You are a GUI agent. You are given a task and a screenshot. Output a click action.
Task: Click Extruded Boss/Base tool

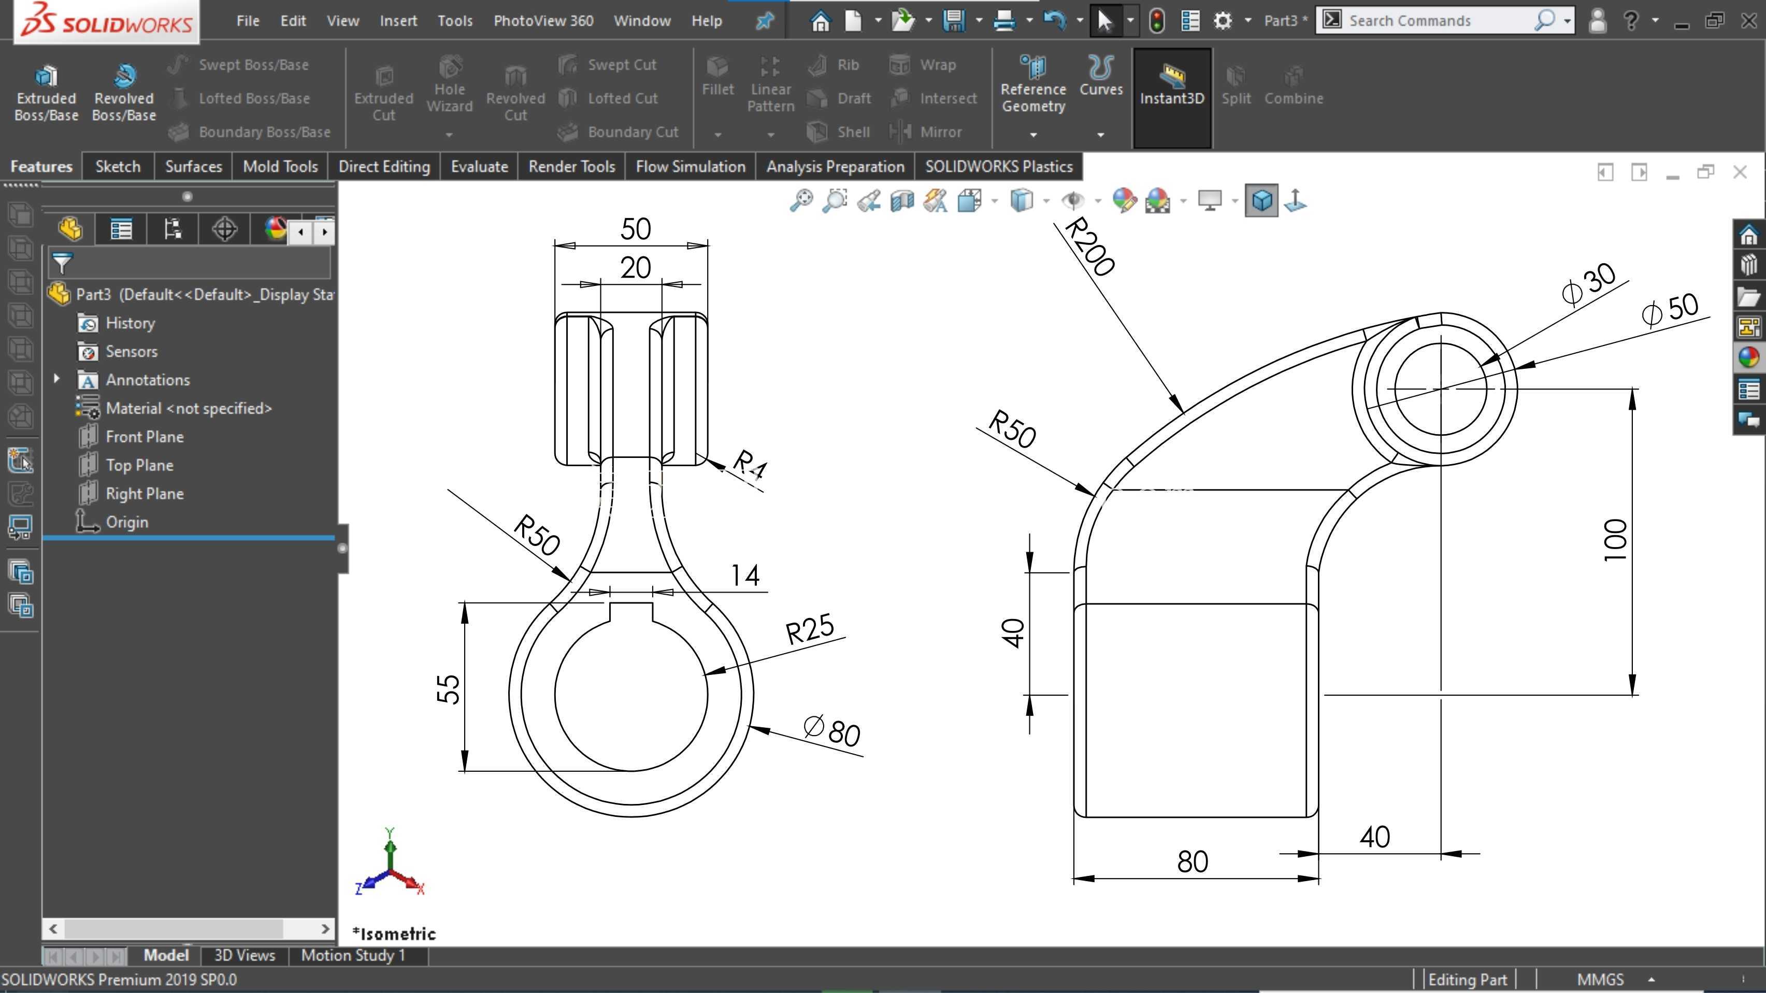click(x=46, y=93)
